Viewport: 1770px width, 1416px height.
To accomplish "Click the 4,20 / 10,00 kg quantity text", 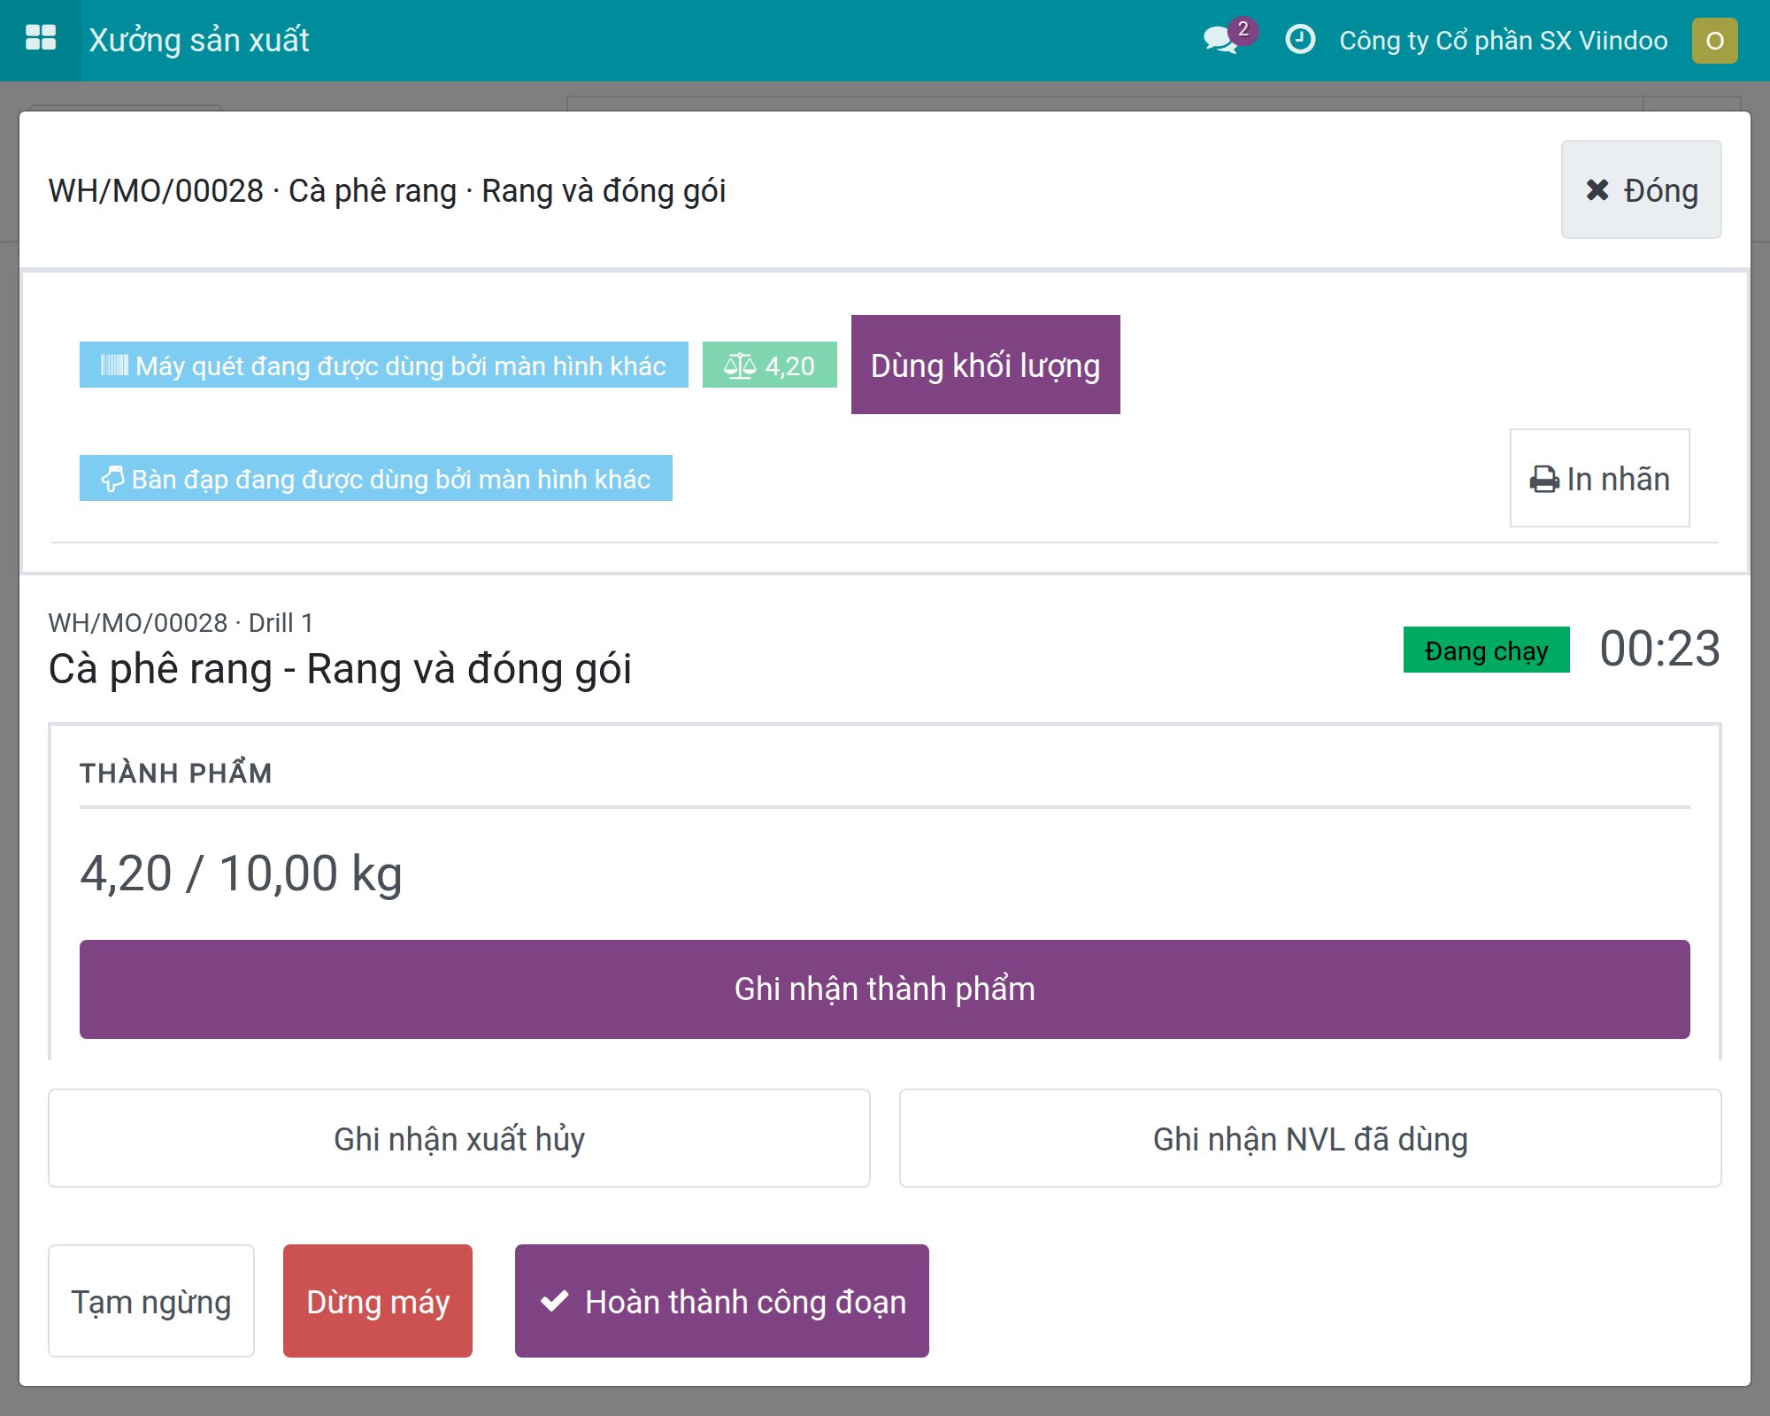I will (x=242, y=873).
